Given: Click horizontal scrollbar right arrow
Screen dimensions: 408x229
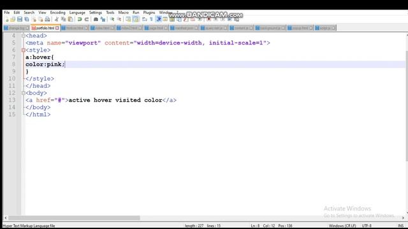Looking at the screenshot, I should (403, 218).
